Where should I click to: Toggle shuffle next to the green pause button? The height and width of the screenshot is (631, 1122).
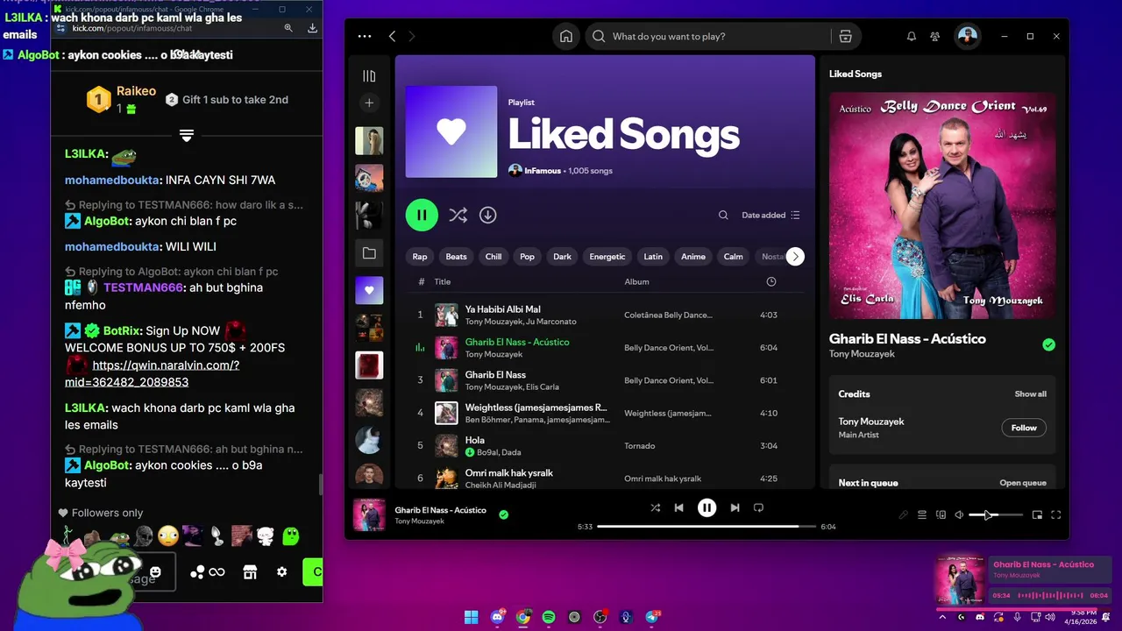458,215
